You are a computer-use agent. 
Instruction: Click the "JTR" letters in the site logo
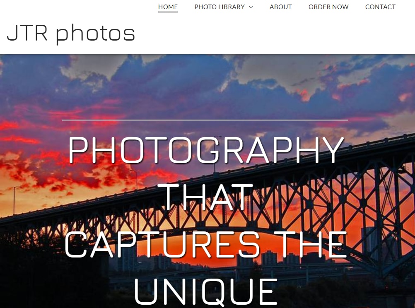pos(27,33)
